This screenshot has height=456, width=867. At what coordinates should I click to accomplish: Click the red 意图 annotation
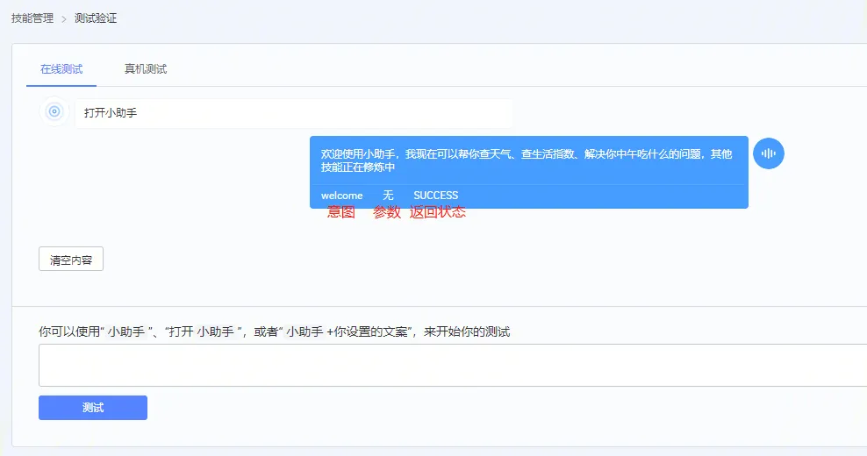point(341,212)
